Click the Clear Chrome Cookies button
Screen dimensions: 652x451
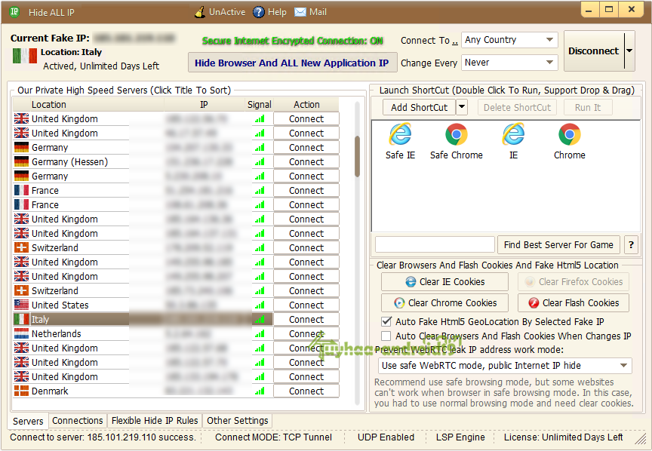(444, 302)
